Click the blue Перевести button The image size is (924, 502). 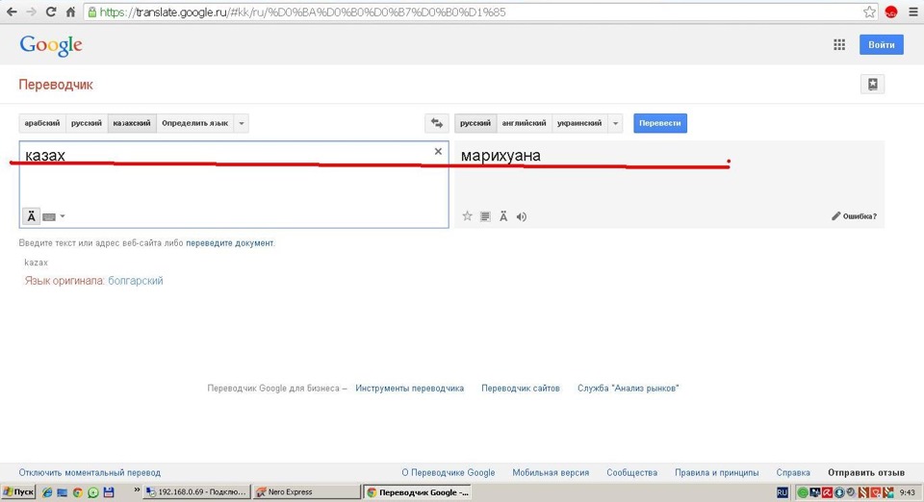tap(660, 123)
